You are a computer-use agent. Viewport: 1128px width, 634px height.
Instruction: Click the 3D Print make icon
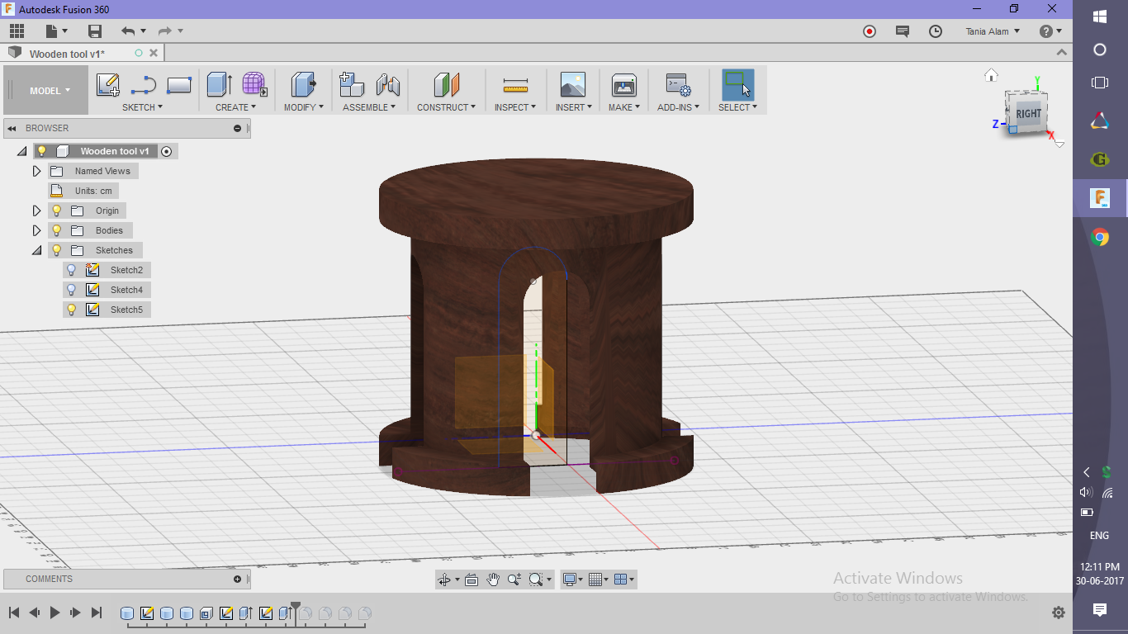(x=623, y=84)
